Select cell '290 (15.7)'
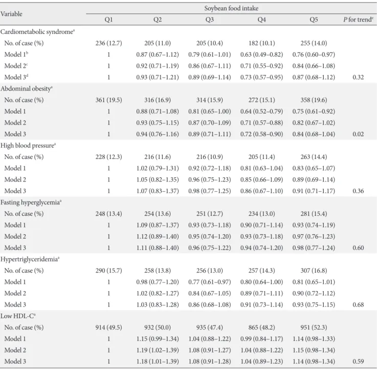The height and width of the screenshot is (372, 377). [108, 271]
